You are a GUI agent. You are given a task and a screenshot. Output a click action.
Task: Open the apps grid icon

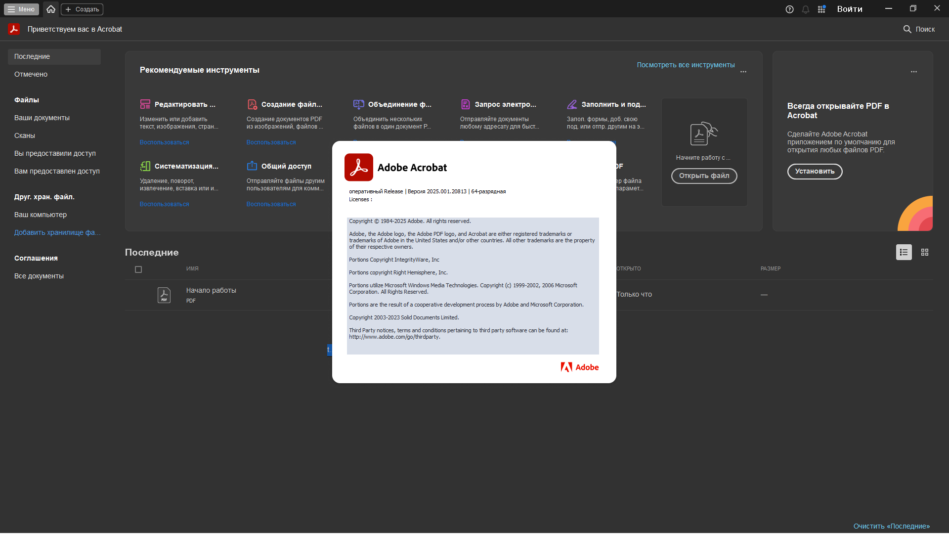(821, 9)
